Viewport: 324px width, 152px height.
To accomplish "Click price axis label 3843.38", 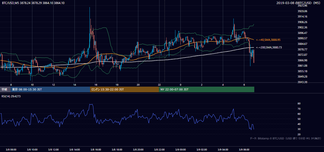I will click(302, 82).
